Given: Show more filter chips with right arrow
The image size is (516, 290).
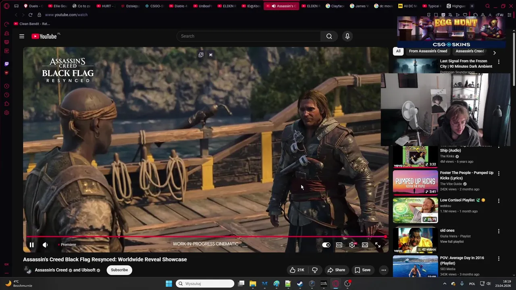Looking at the screenshot, I should tap(494, 53).
